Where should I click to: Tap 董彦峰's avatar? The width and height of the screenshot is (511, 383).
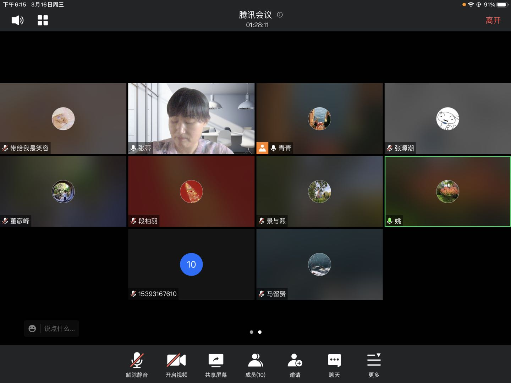[x=63, y=191]
